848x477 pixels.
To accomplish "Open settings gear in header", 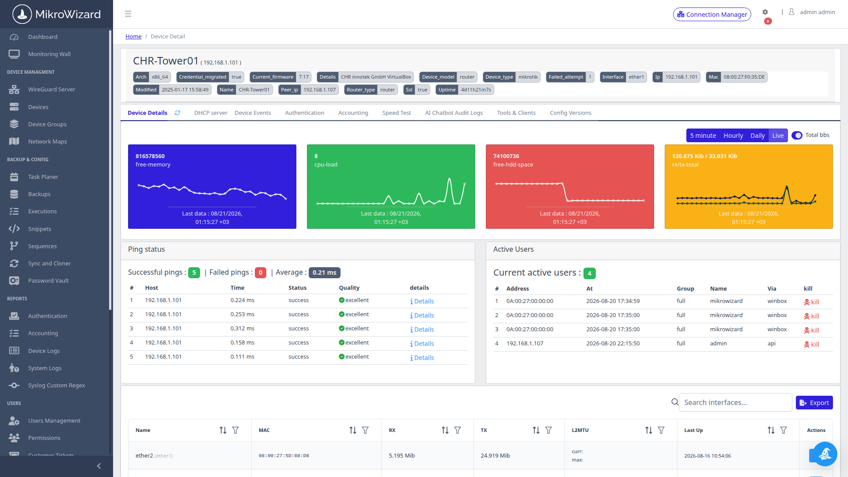I will [x=765, y=12].
